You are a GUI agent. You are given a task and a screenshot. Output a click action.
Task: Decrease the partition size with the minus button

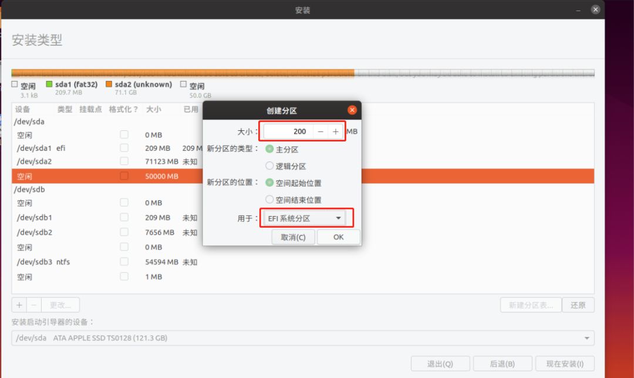coord(321,131)
